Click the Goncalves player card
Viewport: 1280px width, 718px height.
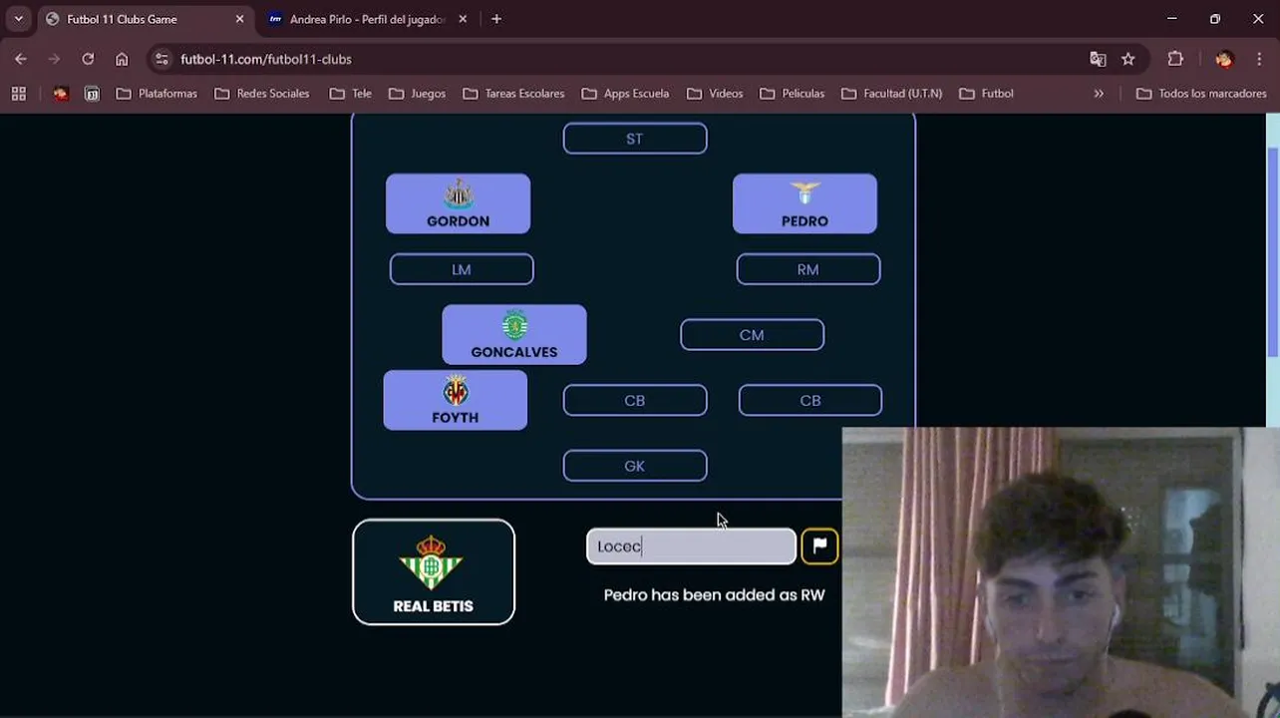[514, 335]
